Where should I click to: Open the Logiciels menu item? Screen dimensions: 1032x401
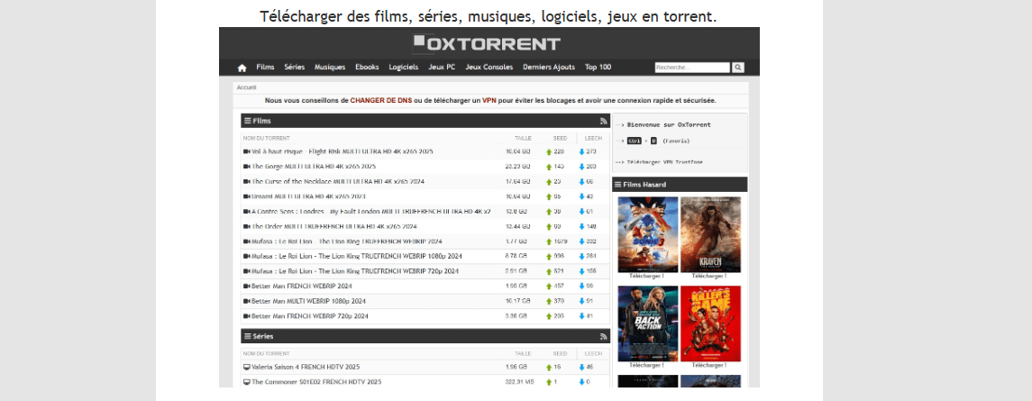click(404, 68)
